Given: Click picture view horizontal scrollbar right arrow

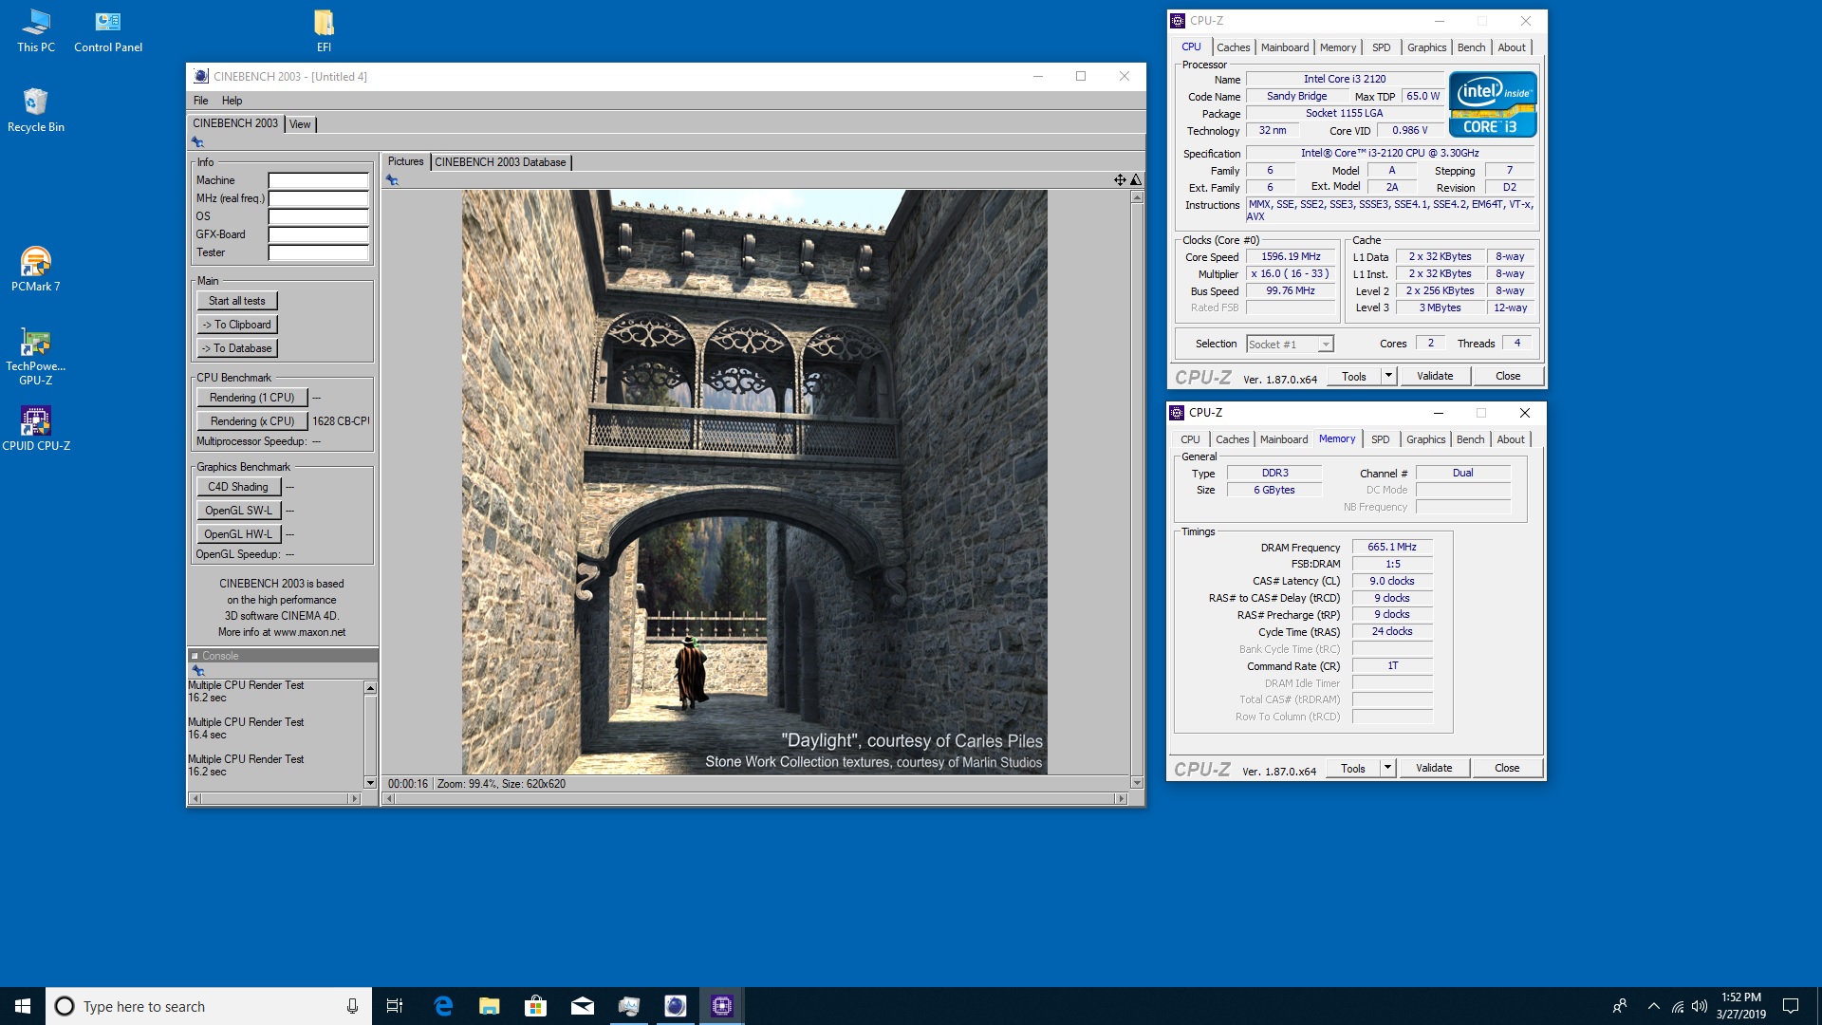Looking at the screenshot, I should [x=1121, y=799].
